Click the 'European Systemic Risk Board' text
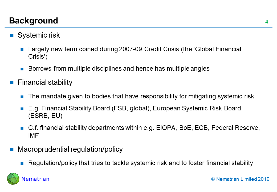Image resolution: width=277 pixels, height=192 pixels. click(x=197, y=109)
